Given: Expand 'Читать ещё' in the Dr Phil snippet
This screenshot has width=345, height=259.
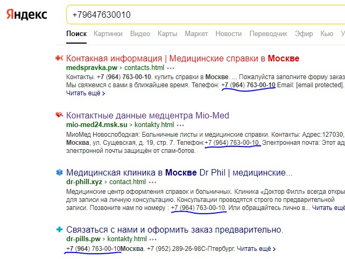Looking at the screenshot, I should pos(328,207).
